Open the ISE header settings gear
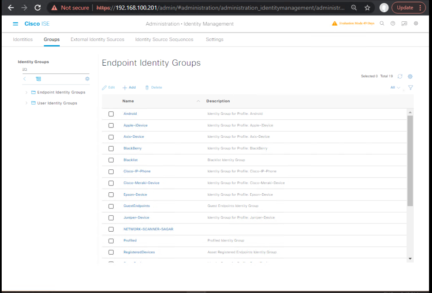The image size is (432, 293). click(x=416, y=23)
